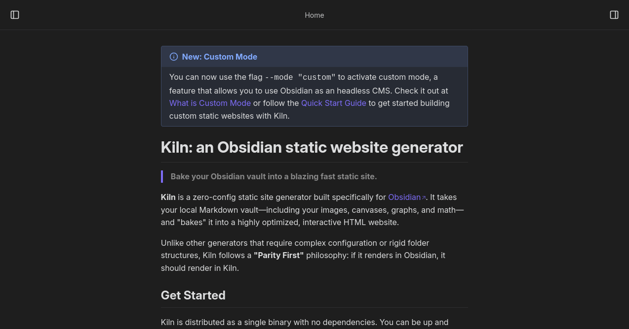Visit the Obsidian hyperlink

pyautogui.click(x=404, y=197)
